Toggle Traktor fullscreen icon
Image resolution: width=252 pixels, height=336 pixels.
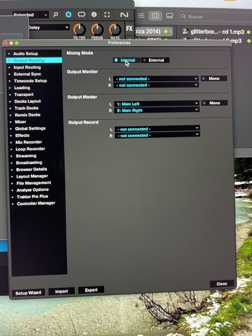click(x=107, y=14)
